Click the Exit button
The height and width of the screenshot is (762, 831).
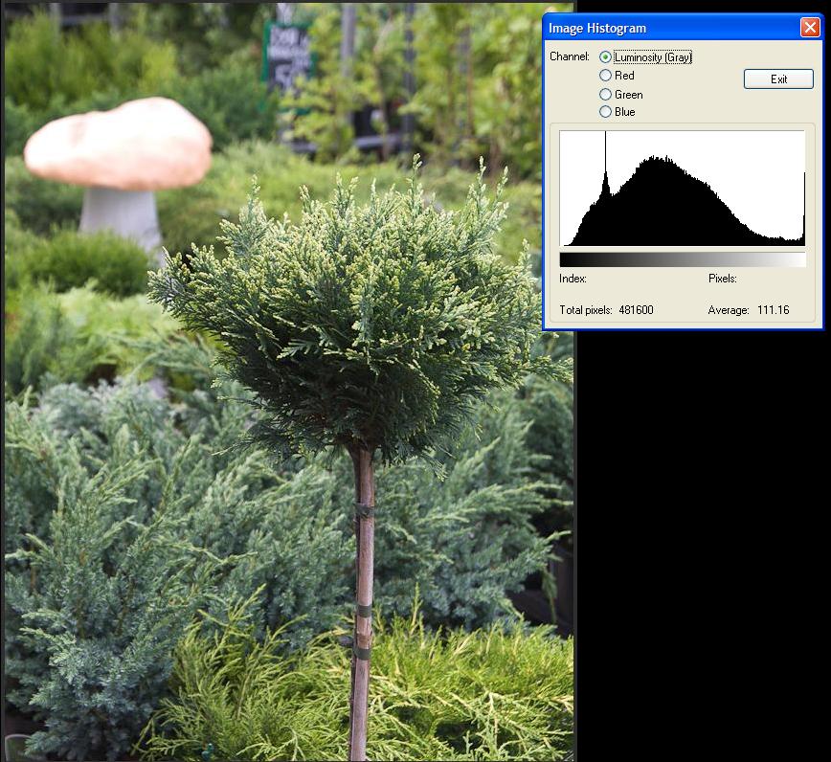point(778,78)
